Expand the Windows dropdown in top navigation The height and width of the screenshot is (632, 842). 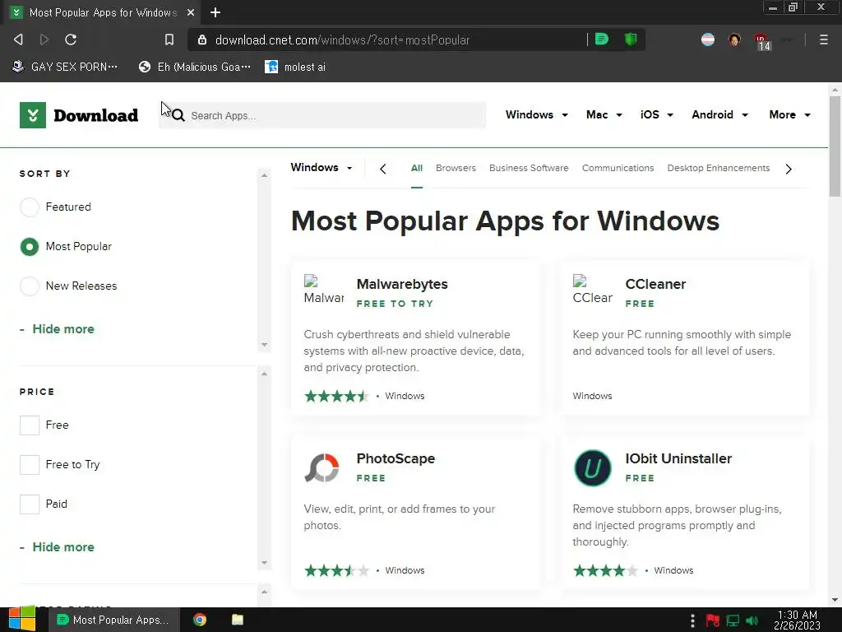[x=536, y=114]
